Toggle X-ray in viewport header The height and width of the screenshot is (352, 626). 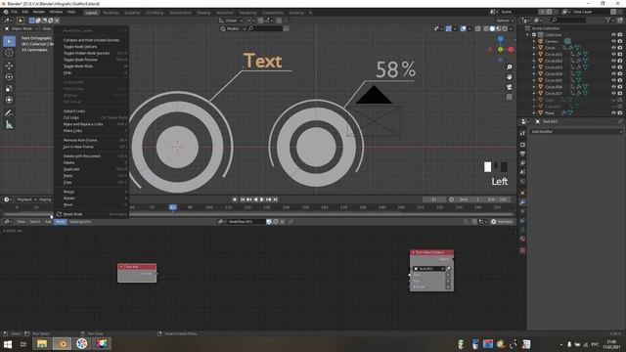[x=478, y=28]
